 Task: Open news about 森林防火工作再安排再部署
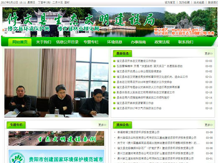tap(148, 87)
